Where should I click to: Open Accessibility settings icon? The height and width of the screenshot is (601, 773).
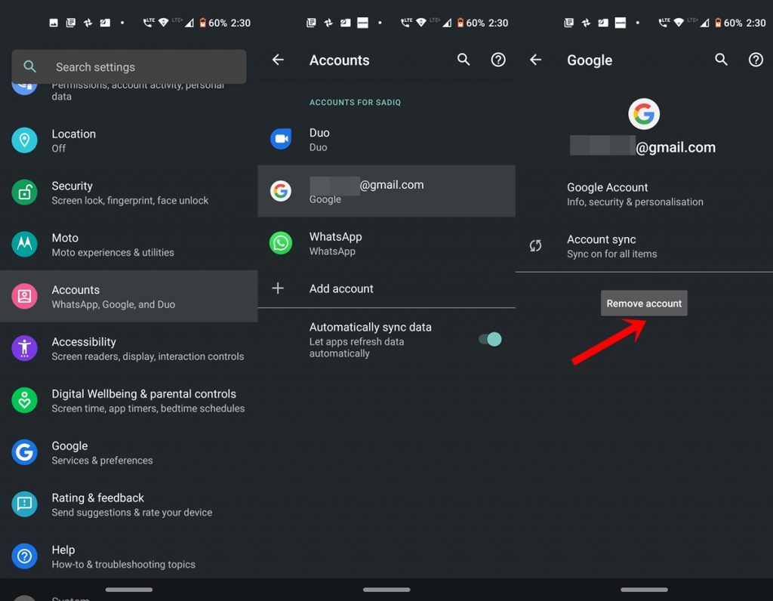[24, 348]
